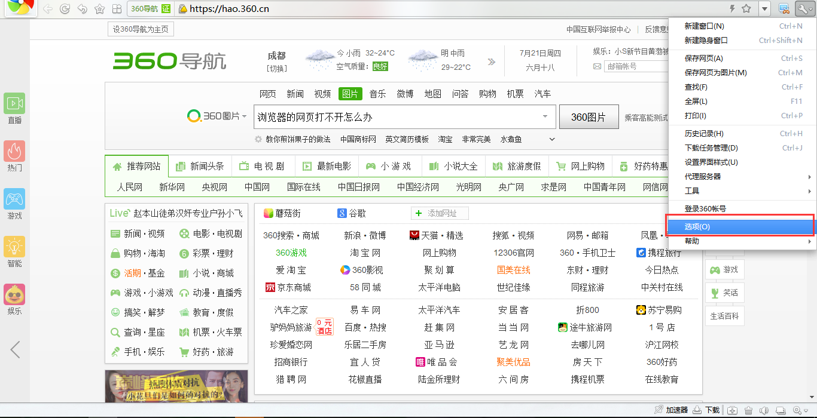Click the 加速器 rocket icon in status bar

[659, 410]
